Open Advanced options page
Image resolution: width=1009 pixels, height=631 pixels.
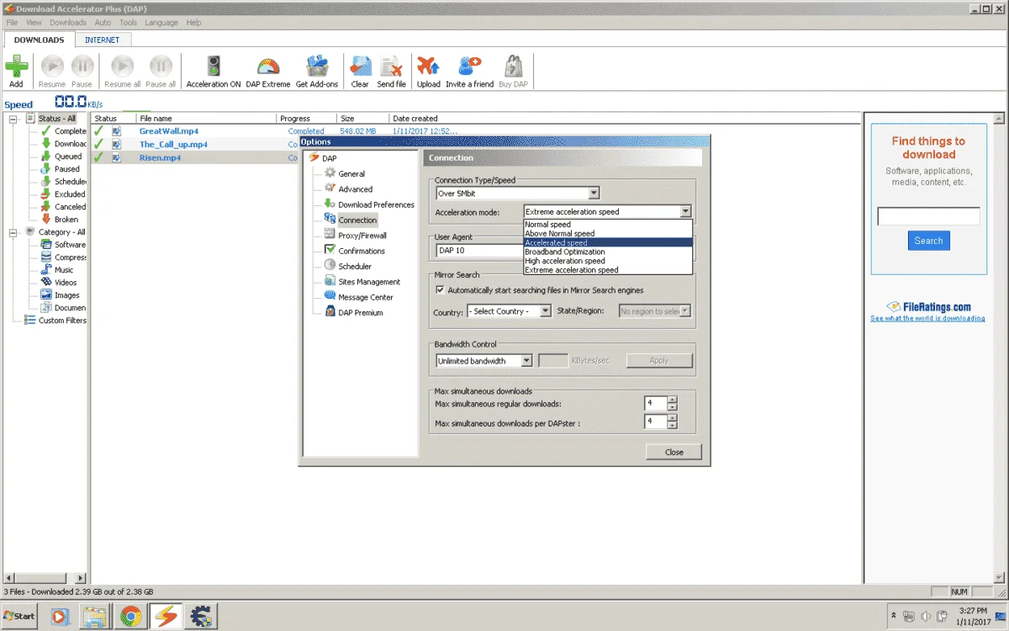coord(348,189)
